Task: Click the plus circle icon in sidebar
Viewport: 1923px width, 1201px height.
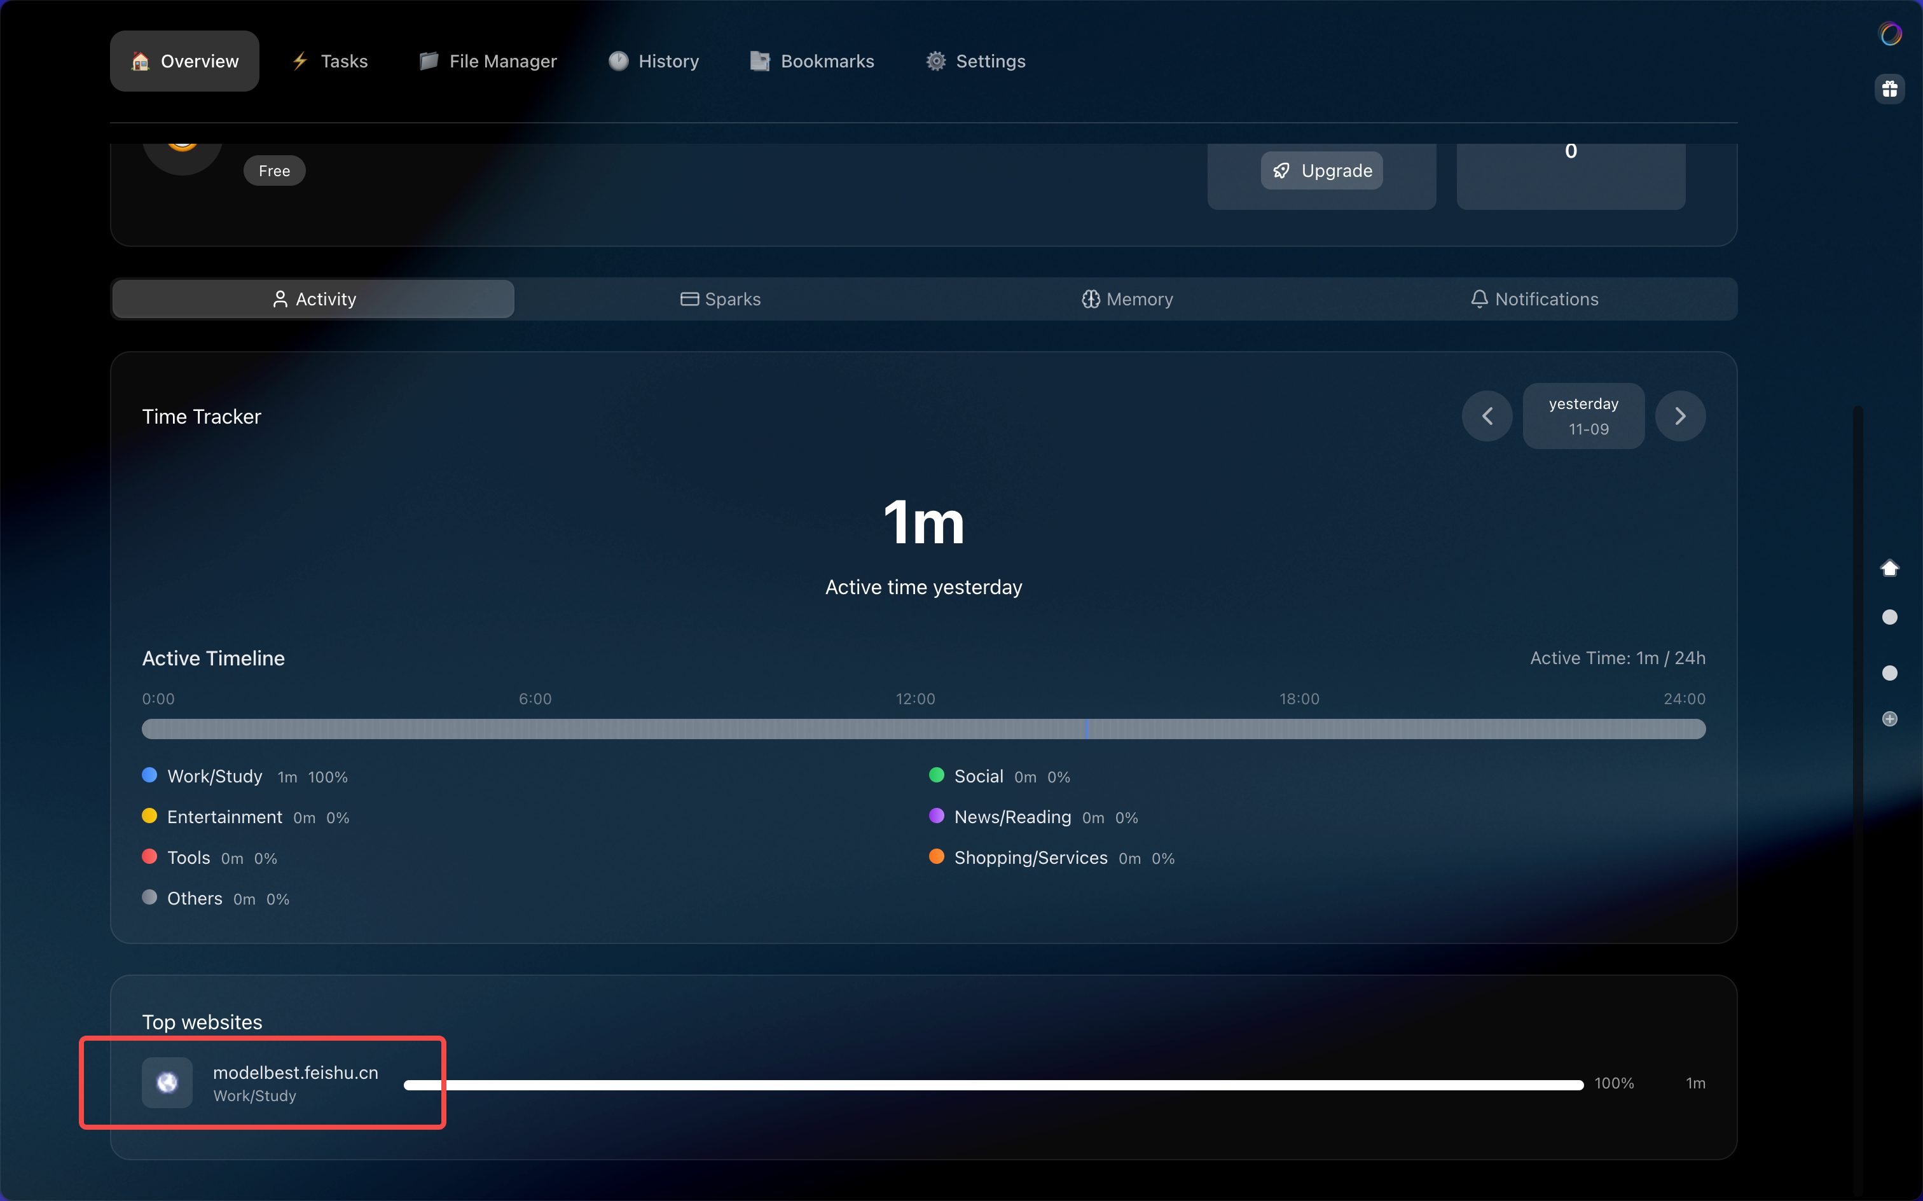Action: (x=1890, y=719)
